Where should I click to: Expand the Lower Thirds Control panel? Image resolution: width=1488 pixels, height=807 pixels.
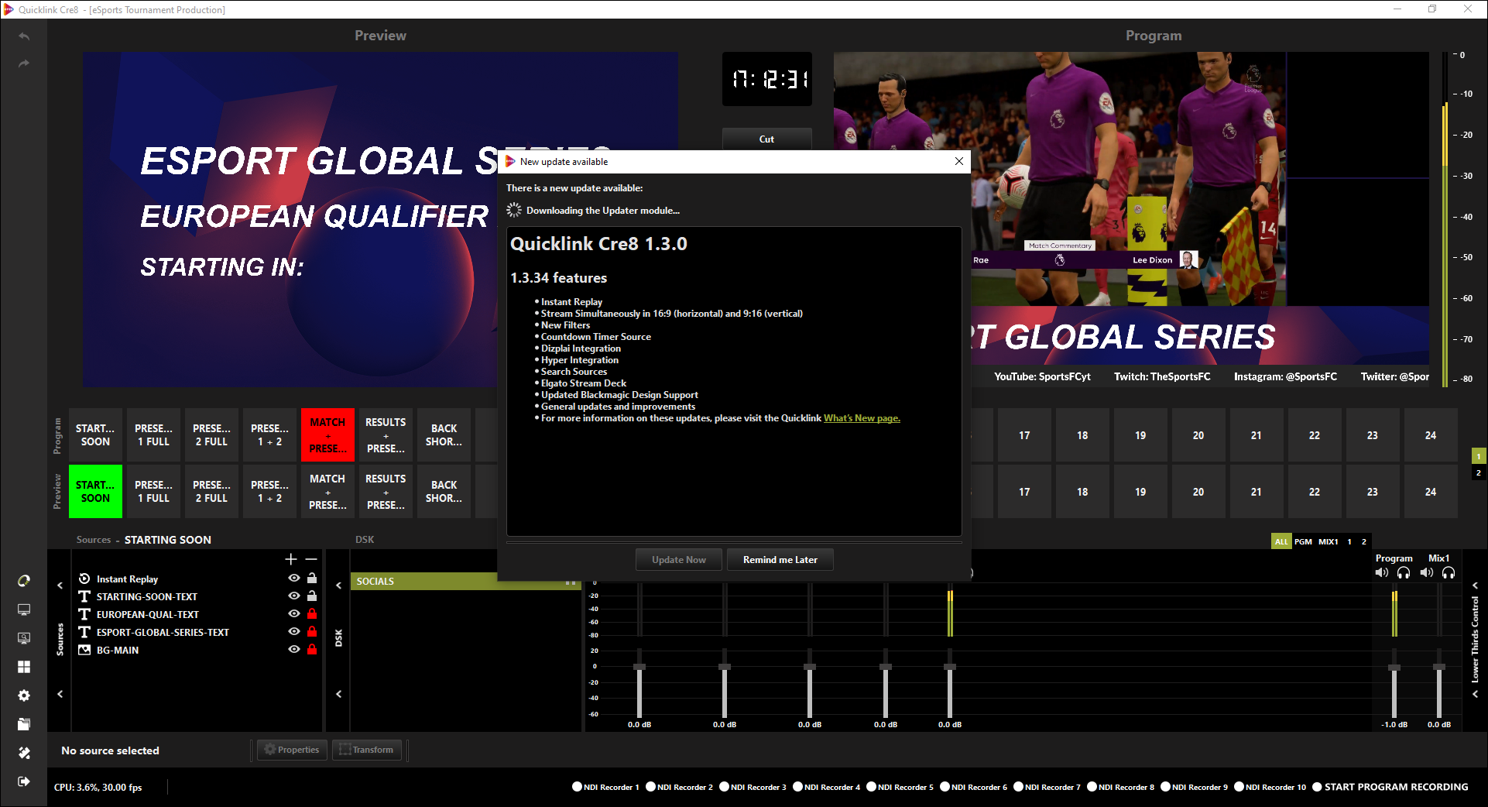pyautogui.click(x=1476, y=586)
